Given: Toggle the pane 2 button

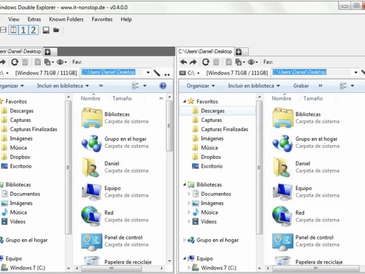Looking at the screenshot, I should [33, 30].
